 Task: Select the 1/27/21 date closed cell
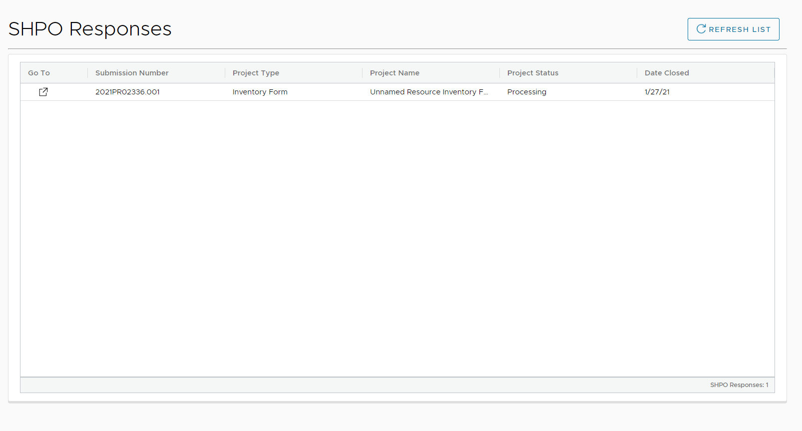click(x=657, y=92)
